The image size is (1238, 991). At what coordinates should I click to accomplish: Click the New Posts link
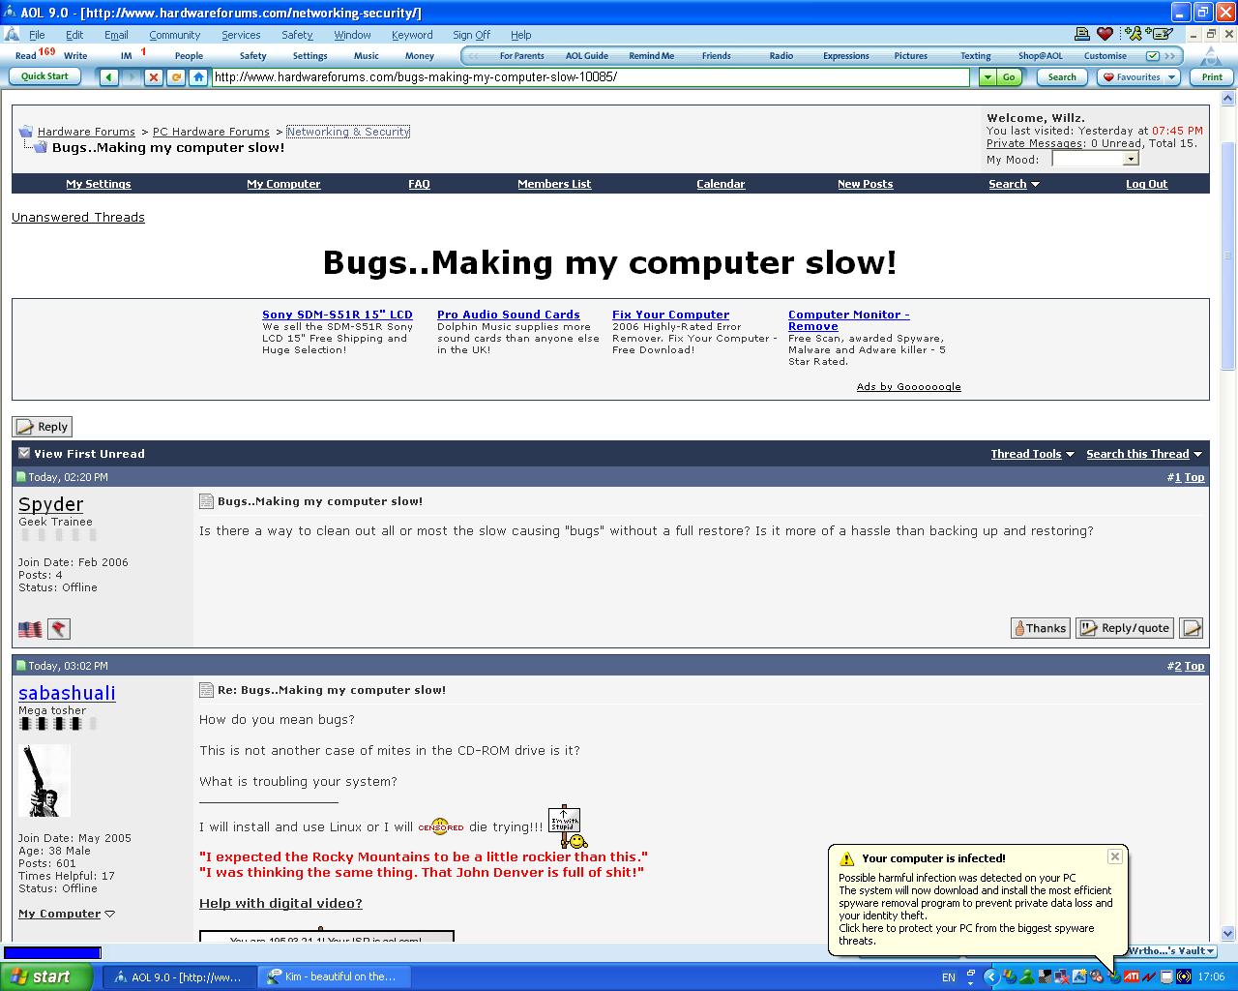[x=865, y=184]
